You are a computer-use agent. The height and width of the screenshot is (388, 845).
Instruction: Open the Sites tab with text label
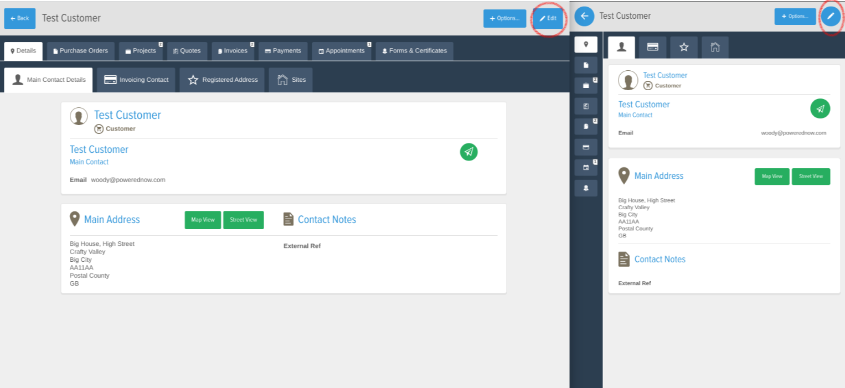click(x=291, y=80)
